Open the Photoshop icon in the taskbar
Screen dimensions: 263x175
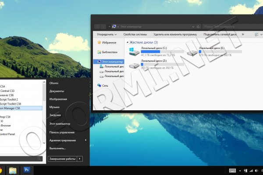click(x=27, y=170)
